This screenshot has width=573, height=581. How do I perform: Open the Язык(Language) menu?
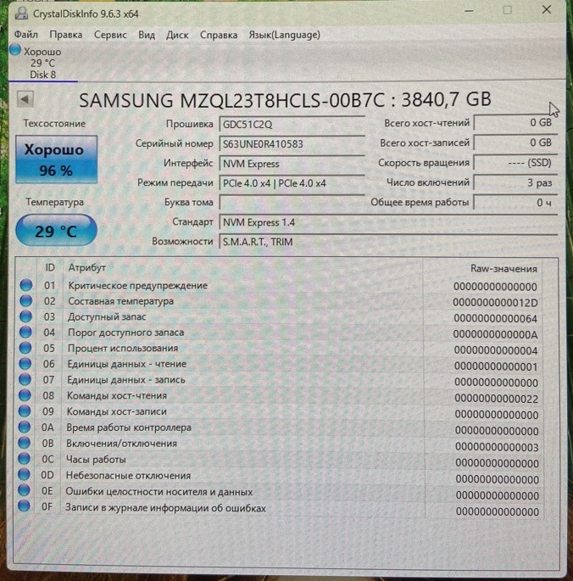coord(285,35)
